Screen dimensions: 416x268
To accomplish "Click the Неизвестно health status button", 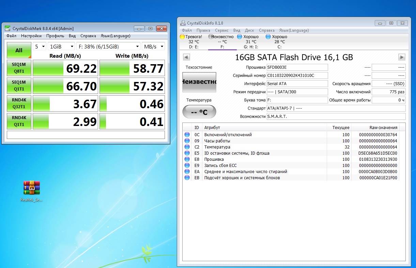I will coord(199,82).
